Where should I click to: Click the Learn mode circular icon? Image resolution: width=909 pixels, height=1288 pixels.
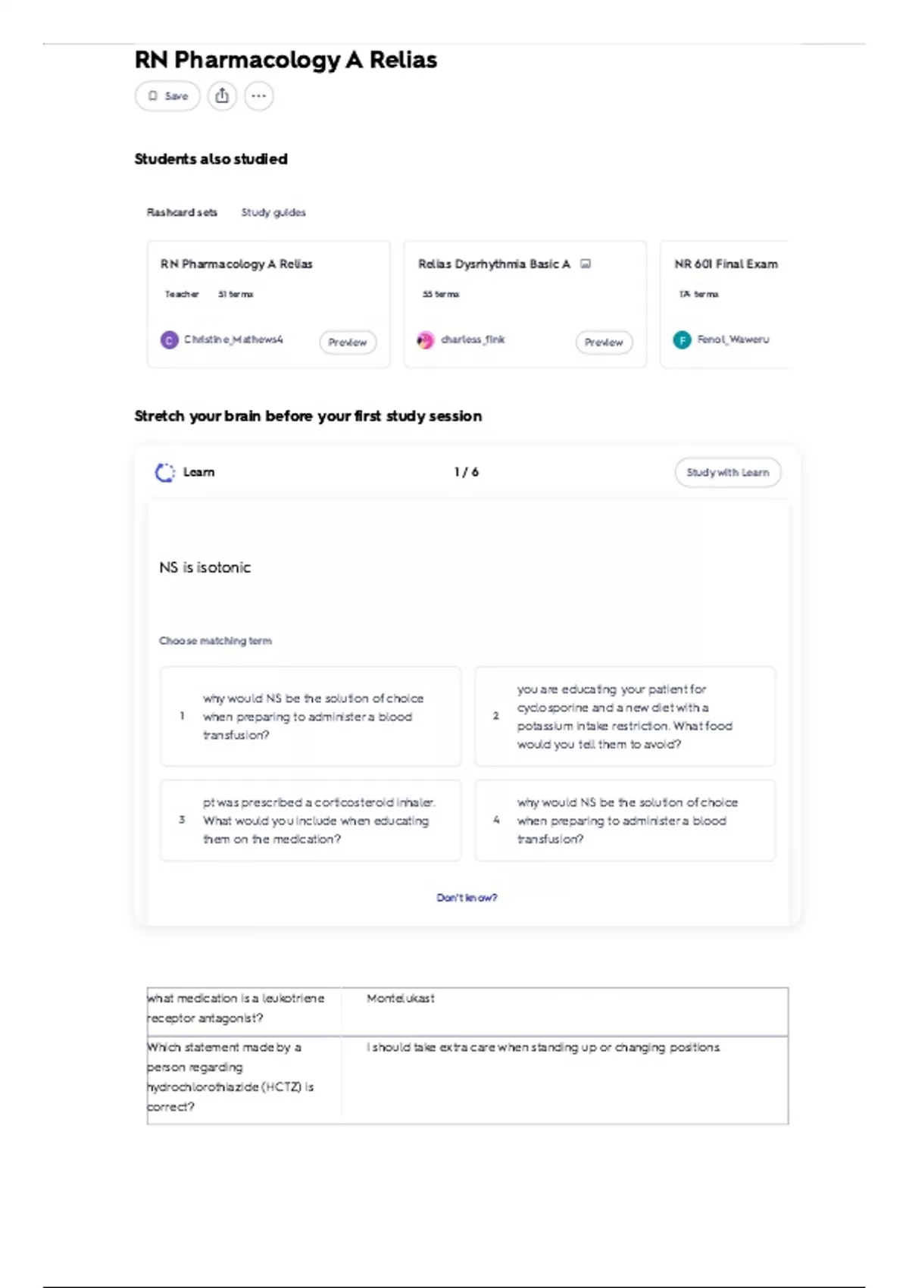(x=164, y=472)
